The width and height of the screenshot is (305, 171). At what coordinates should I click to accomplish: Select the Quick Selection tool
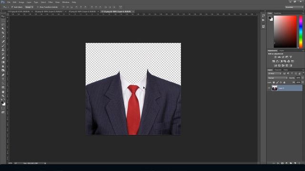click(x=3, y=28)
